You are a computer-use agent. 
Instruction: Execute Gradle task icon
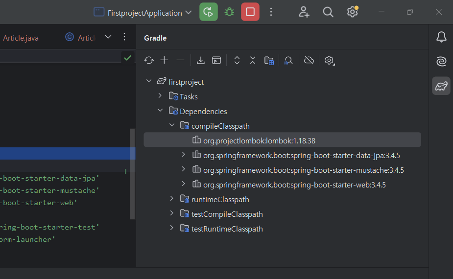point(216,60)
